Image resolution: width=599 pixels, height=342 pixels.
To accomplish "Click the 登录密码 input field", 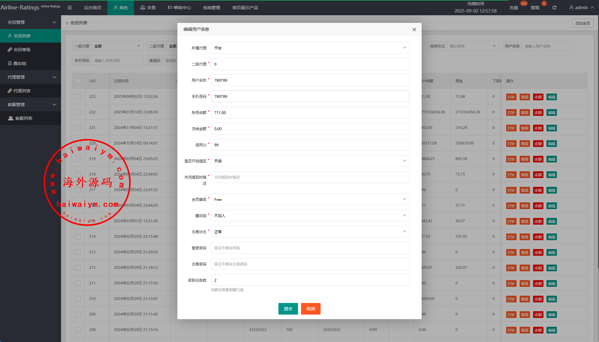I will [310, 248].
